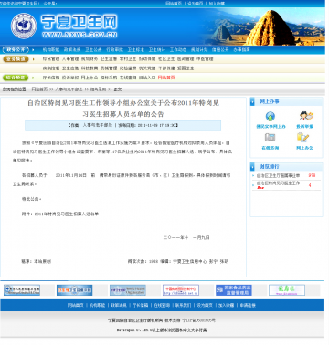Click the red 网站首页 link in 综合服务 row

coord(166,78)
